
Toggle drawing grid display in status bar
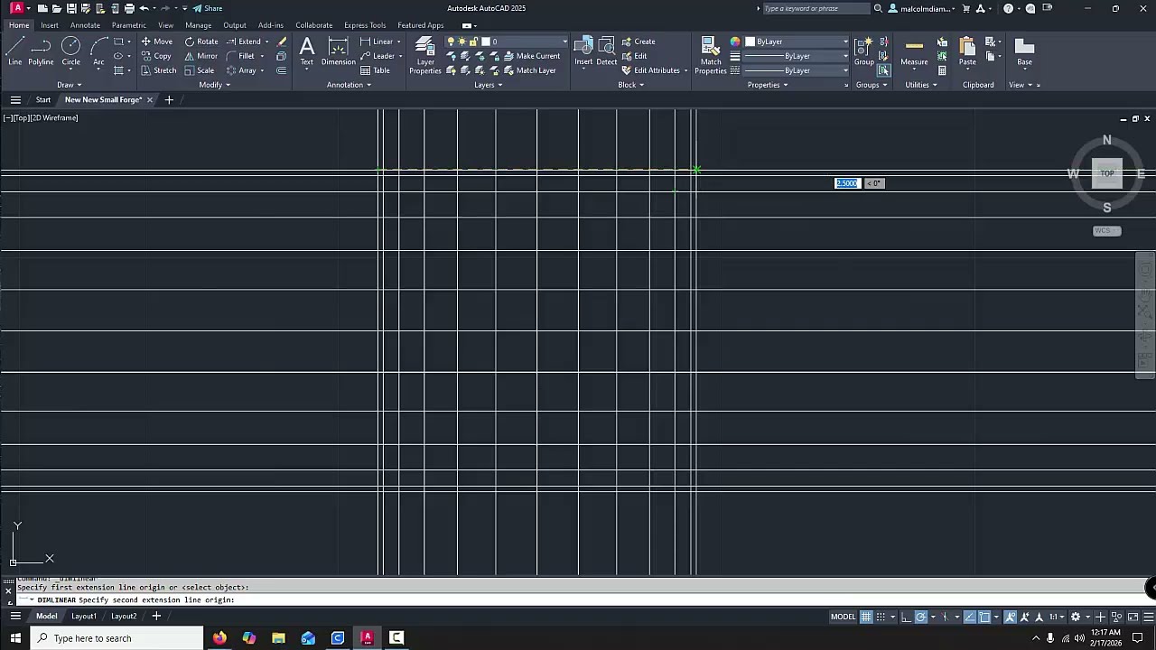pos(866,617)
